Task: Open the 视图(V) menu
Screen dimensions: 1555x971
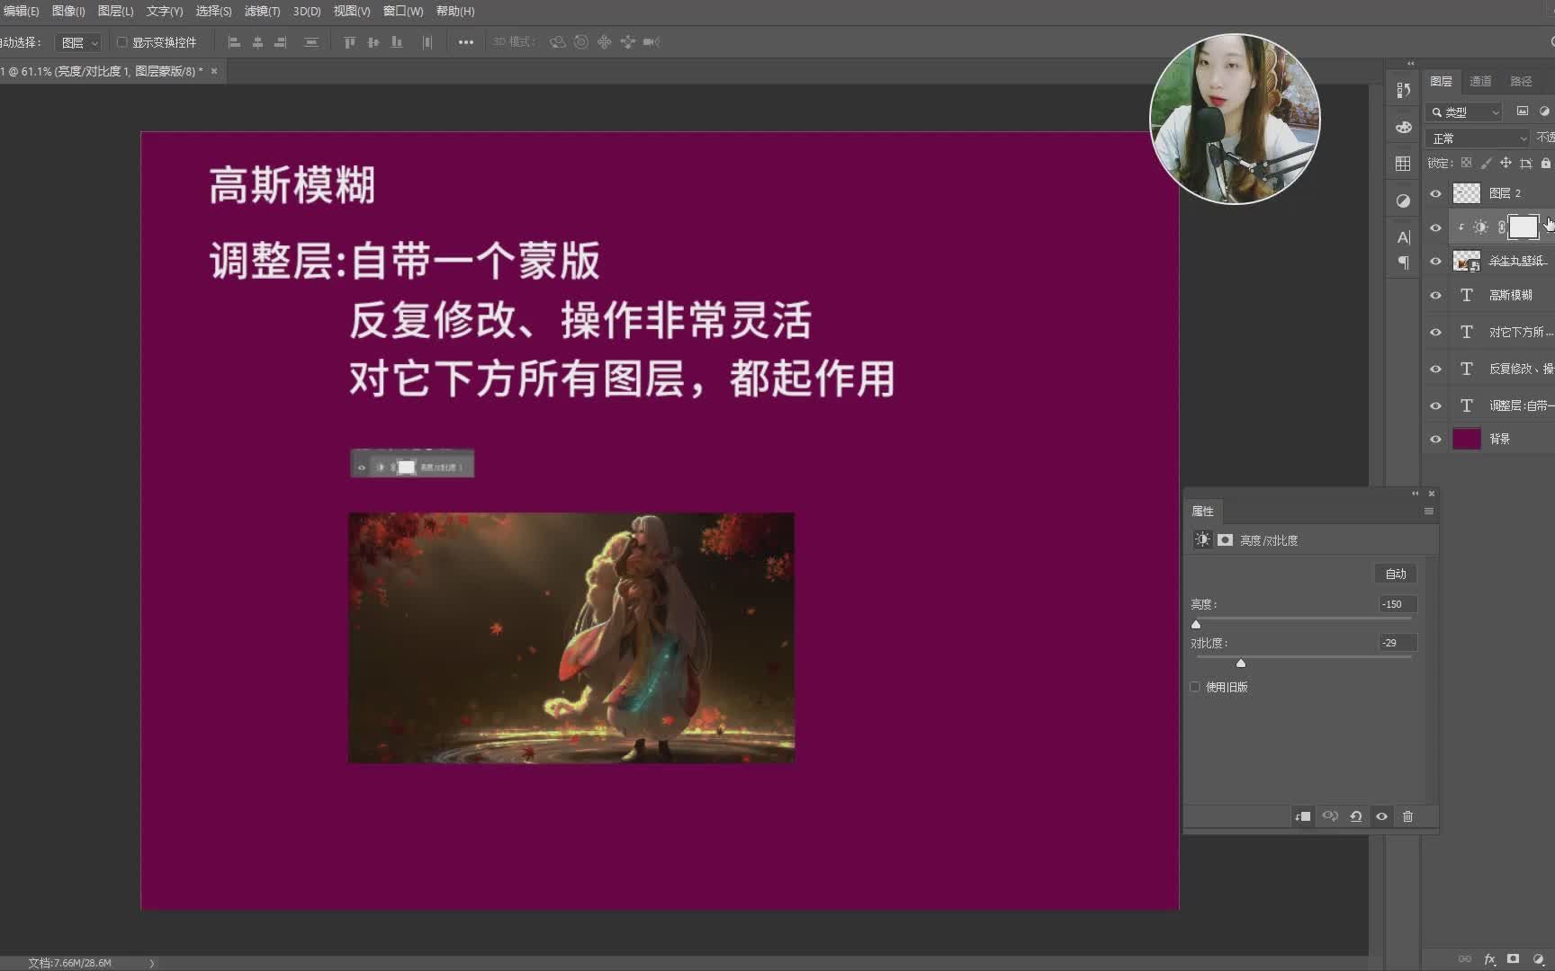Action: click(x=351, y=11)
